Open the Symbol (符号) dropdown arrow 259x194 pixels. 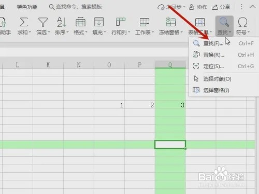point(249,32)
